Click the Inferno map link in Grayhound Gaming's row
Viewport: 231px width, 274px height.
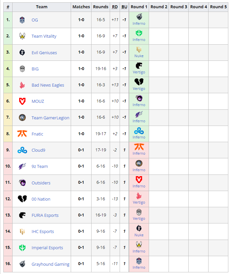click(139, 267)
